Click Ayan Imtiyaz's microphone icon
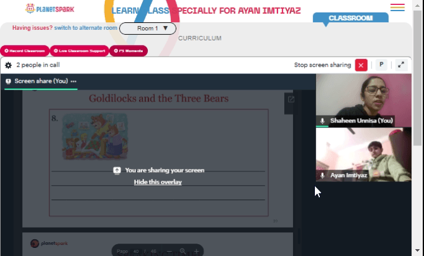Screen dimensions: 424x256 322,175
